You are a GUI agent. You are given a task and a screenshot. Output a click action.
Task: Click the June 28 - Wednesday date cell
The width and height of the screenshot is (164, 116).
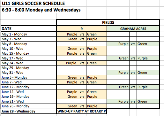pos(29,111)
